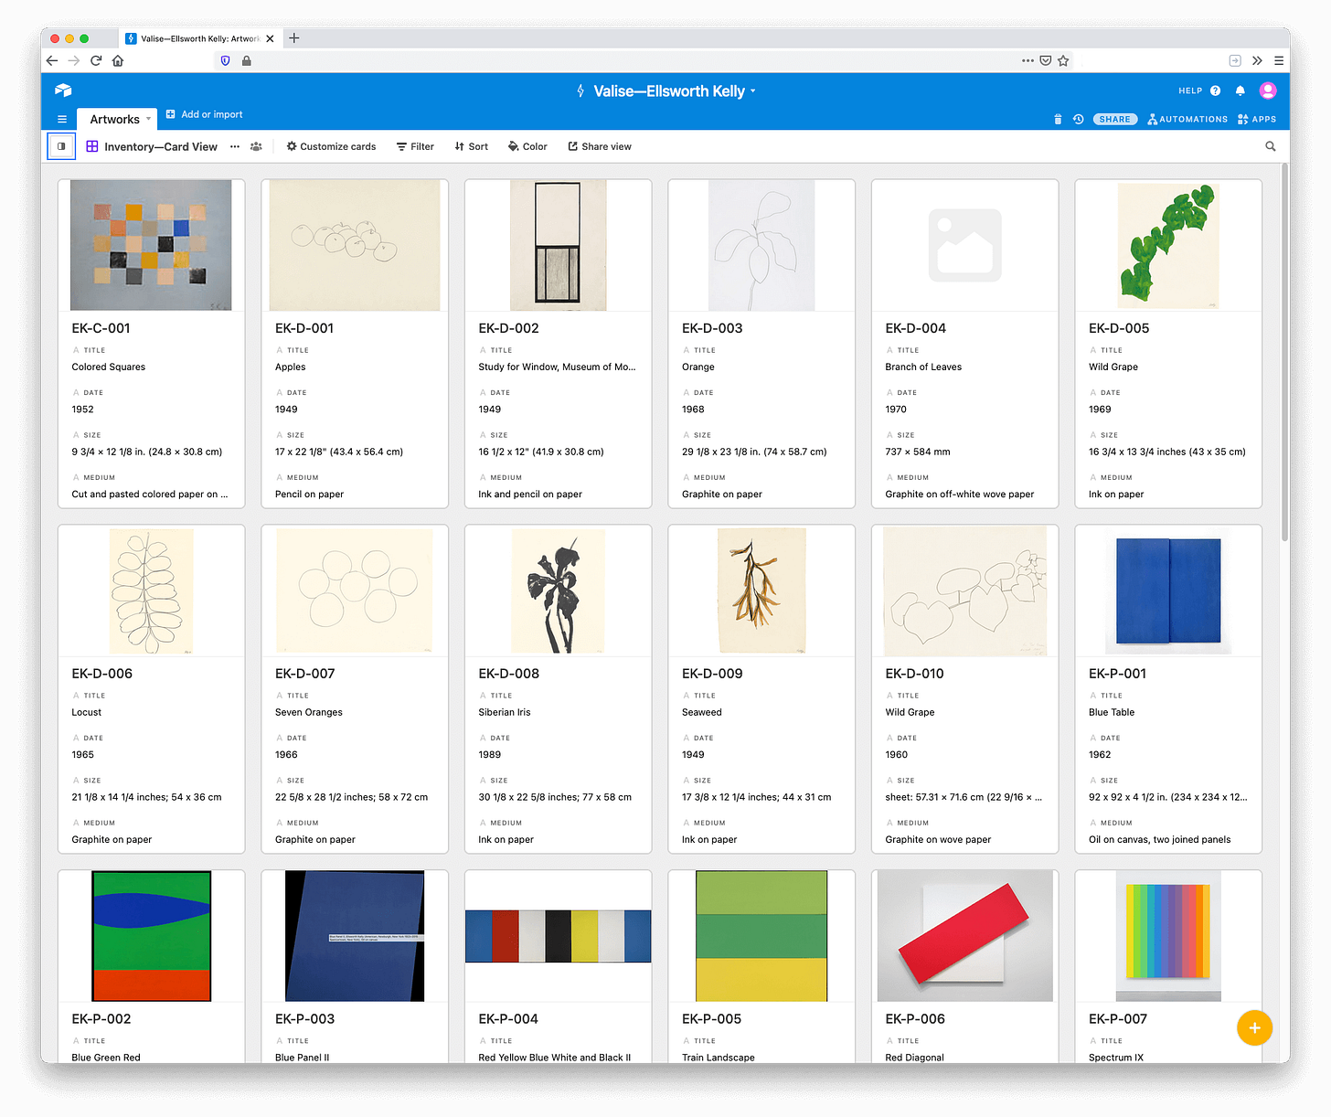
Task: Select the Artworks table tab
Action: pos(115,120)
